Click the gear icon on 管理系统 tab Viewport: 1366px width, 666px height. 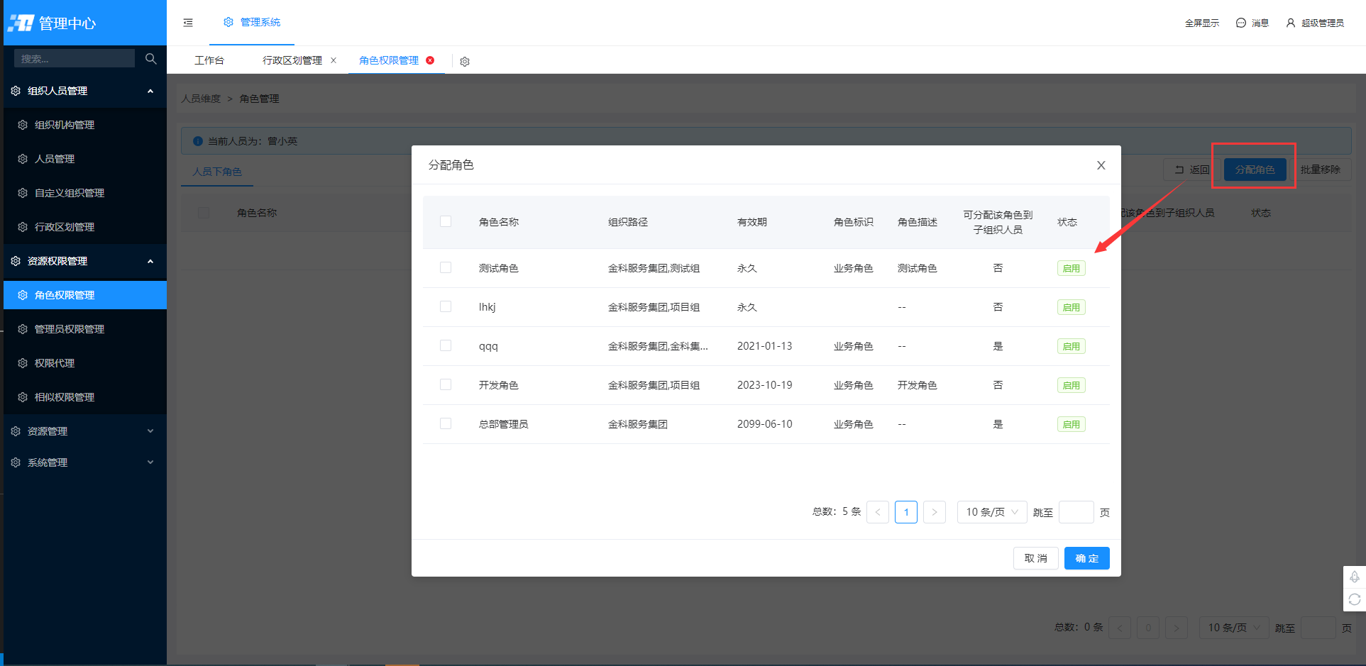pos(228,22)
